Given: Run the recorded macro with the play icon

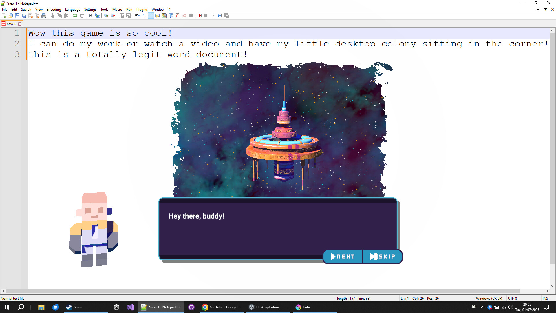Looking at the screenshot, I should (x=213, y=16).
